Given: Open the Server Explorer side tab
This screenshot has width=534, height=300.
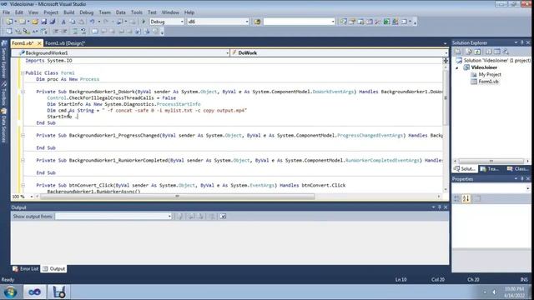Looking at the screenshot, I should coord(4,60).
